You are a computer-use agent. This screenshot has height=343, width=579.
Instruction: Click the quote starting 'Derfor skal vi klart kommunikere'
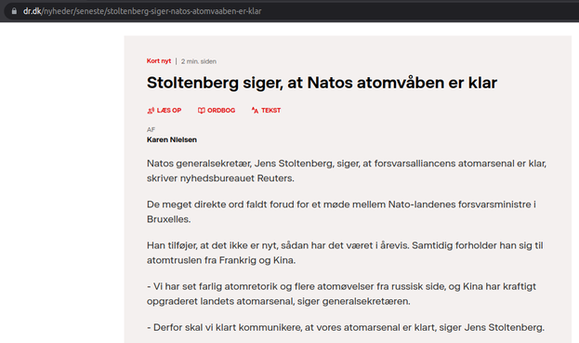click(x=346, y=327)
